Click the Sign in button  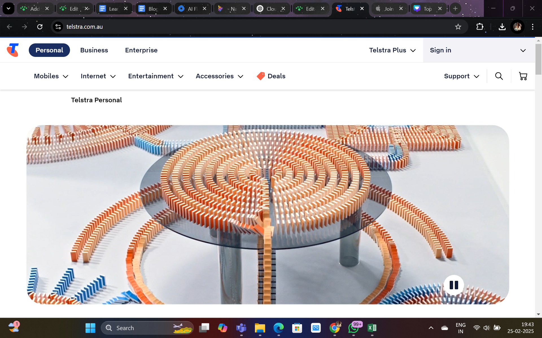(x=440, y=50)
